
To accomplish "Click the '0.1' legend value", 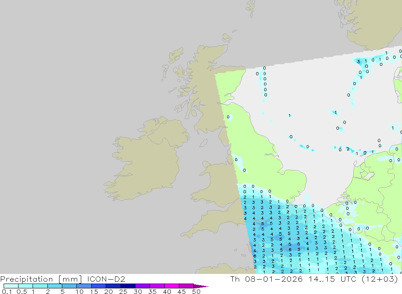I will (7, 292).
